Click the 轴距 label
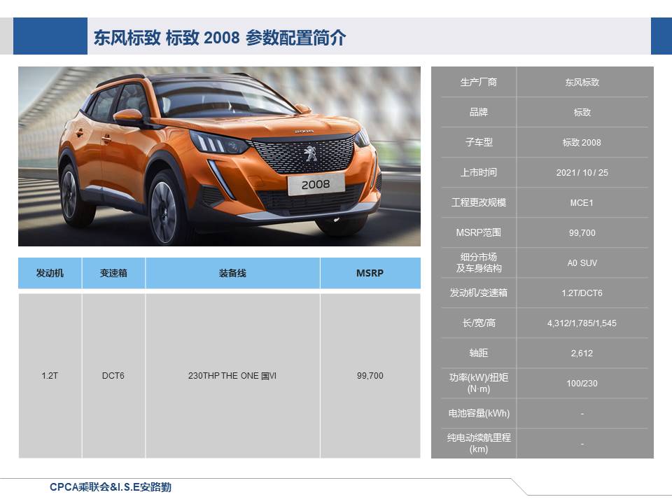672x504 pixels. coord(479,353)
